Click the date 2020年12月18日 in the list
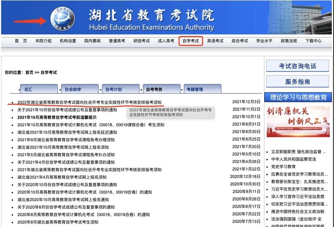The width and height of the screenshot is (334, 227). [x=245, y=176]
